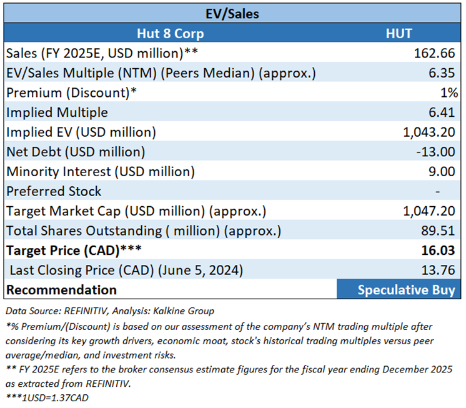466x408 pixels.
Task: Click 'Last Closing Price (CAD) (June 5, 2024)' label
Action: 126,271
